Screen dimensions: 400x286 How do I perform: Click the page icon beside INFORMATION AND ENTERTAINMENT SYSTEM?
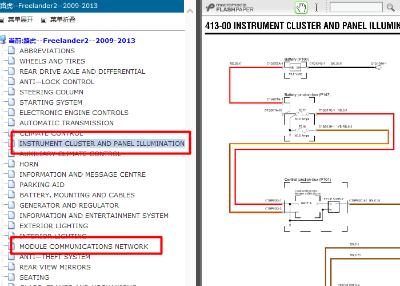tap(11, 215)
